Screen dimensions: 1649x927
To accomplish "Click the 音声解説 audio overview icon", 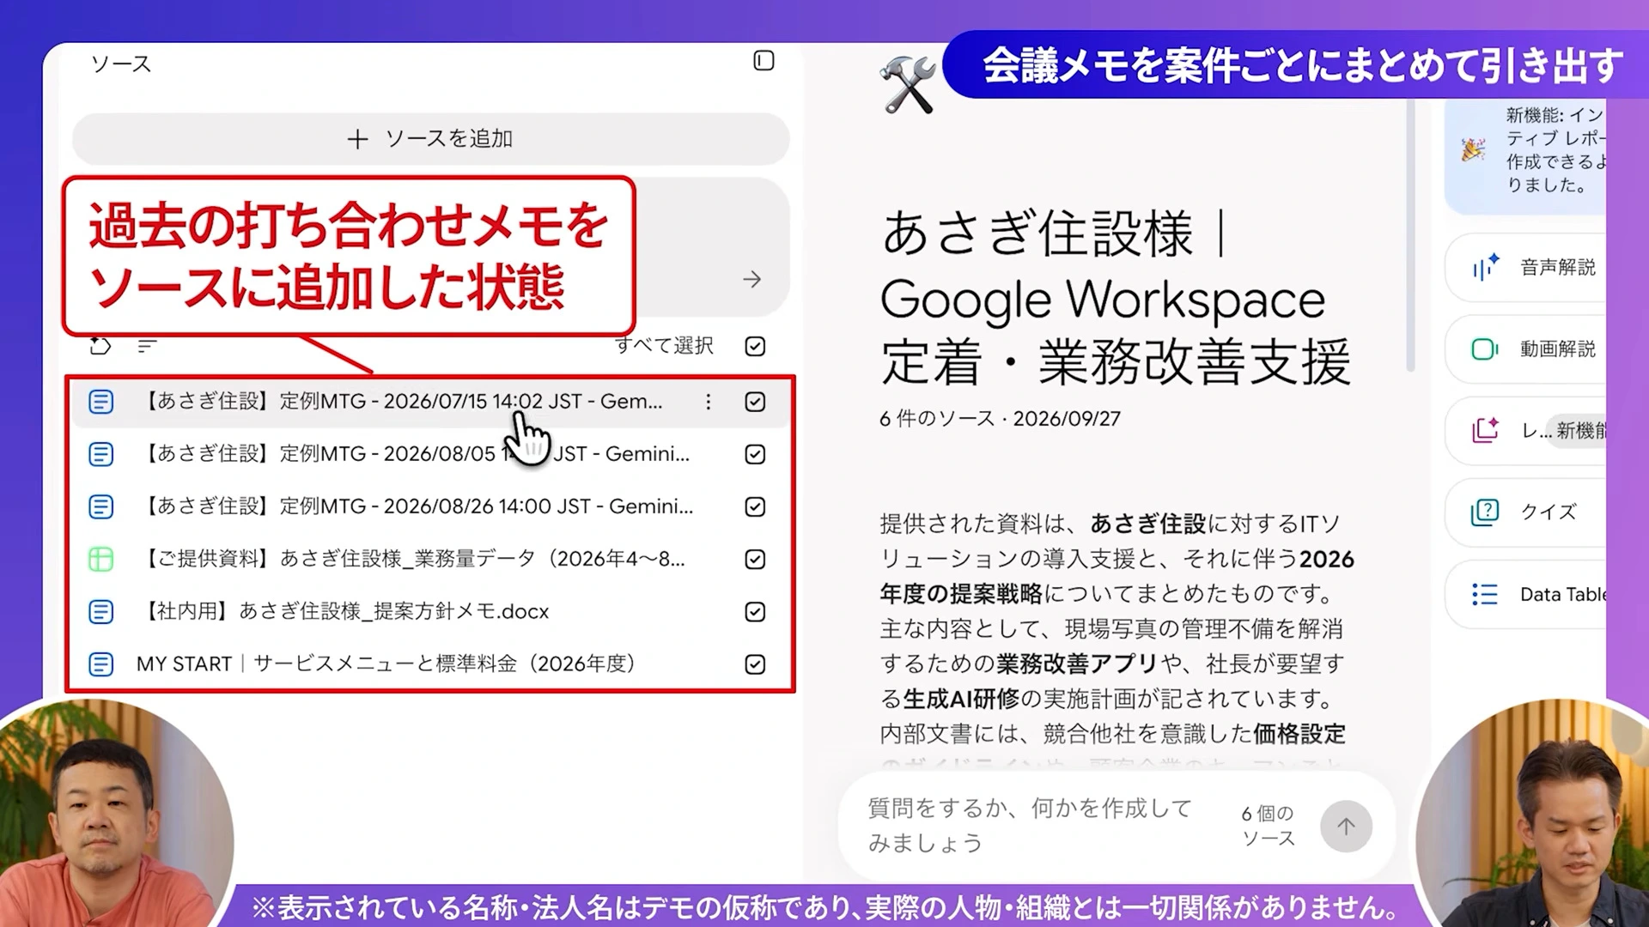I will point(1486,268).
